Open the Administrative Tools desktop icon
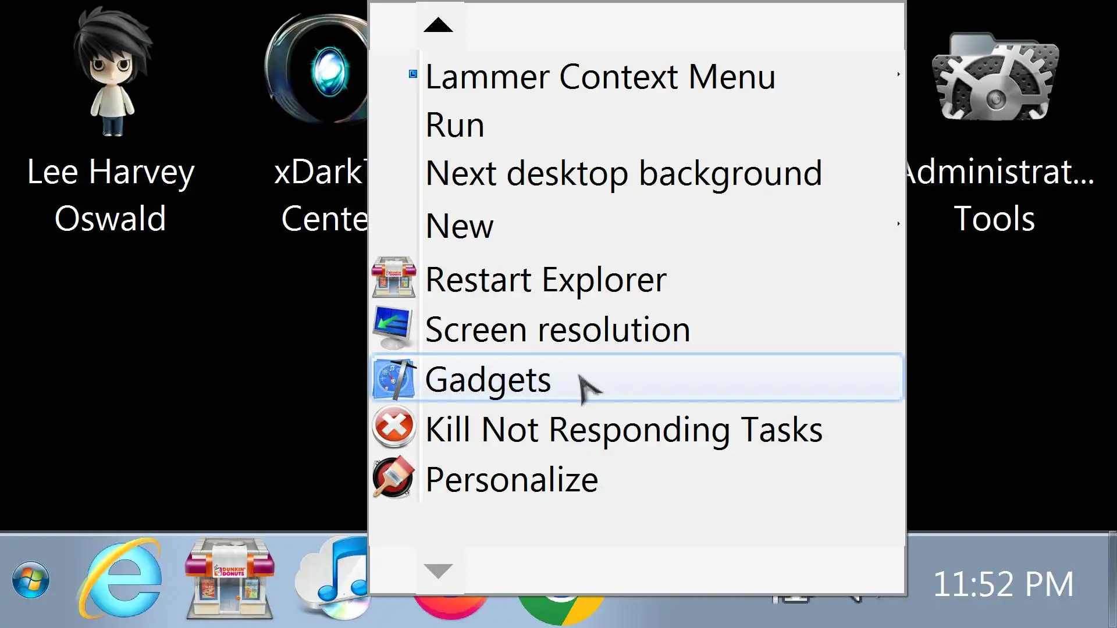1117x628 pixels. [x=996, y=78]
